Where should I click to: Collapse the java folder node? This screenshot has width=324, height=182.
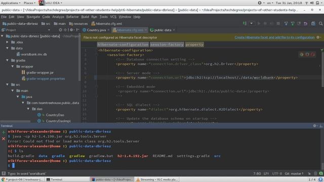pos(18,97)
